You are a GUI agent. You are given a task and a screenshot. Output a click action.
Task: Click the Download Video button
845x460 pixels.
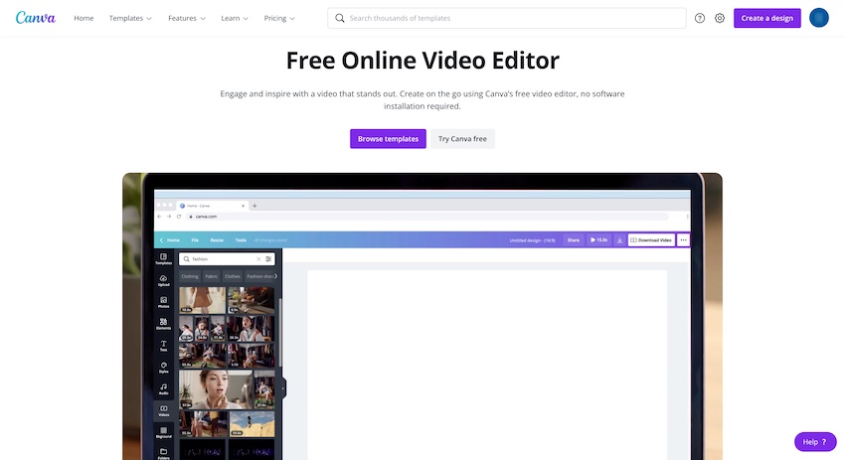pyautogui.click(x=651, y=240)
